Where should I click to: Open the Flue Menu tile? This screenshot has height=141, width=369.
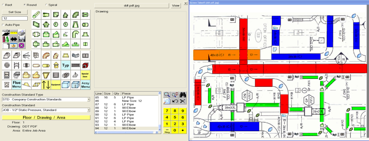coord(17,85)
